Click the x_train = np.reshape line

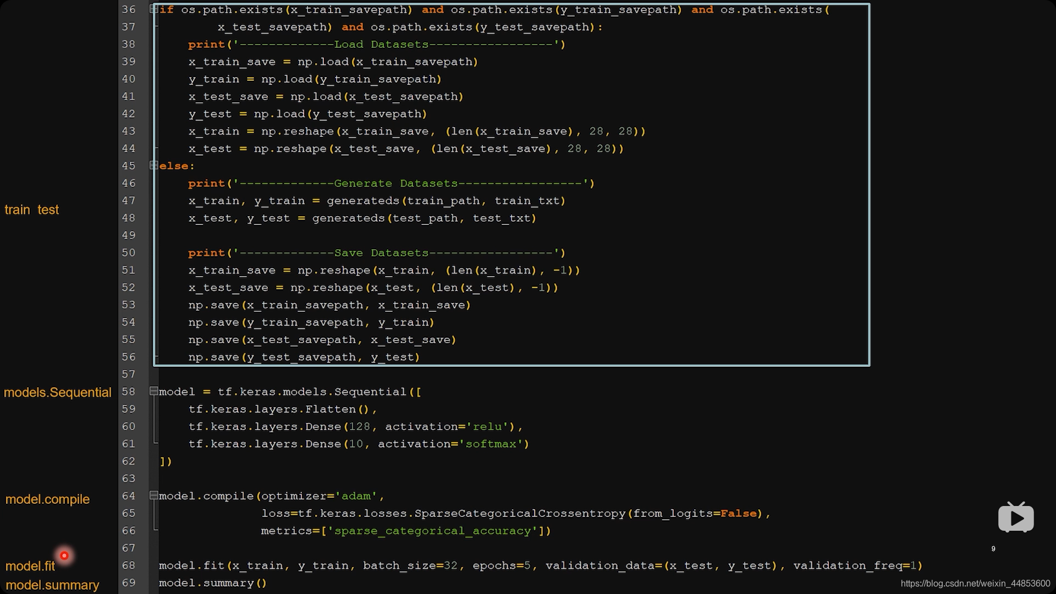point(417,131)
